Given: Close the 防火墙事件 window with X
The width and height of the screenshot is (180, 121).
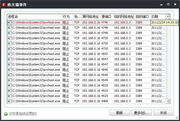Looking at the screenshot, I should click(x=175, y=4).
